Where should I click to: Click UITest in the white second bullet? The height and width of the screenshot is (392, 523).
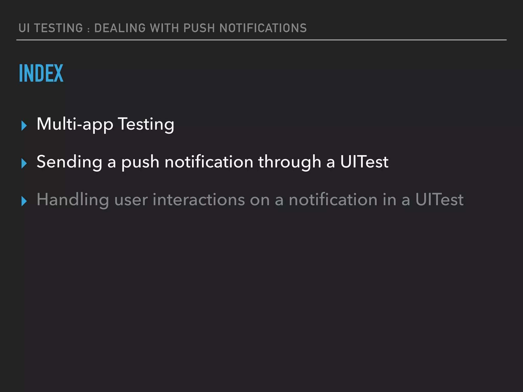364,162
